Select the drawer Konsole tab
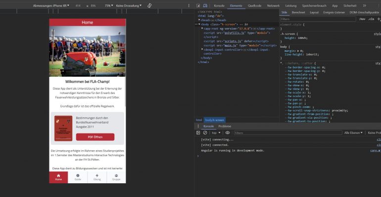 pyautogui.click(x=208, y=126)
